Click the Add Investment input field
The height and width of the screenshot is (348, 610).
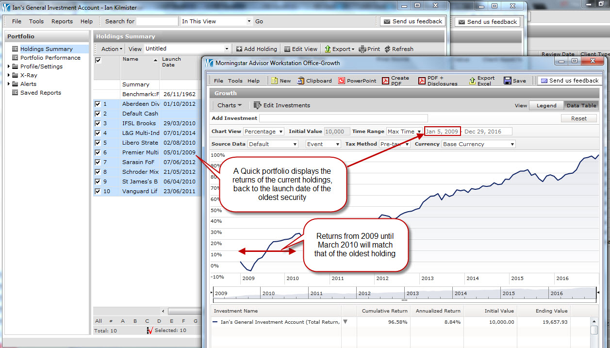click(x=344, y=118)
